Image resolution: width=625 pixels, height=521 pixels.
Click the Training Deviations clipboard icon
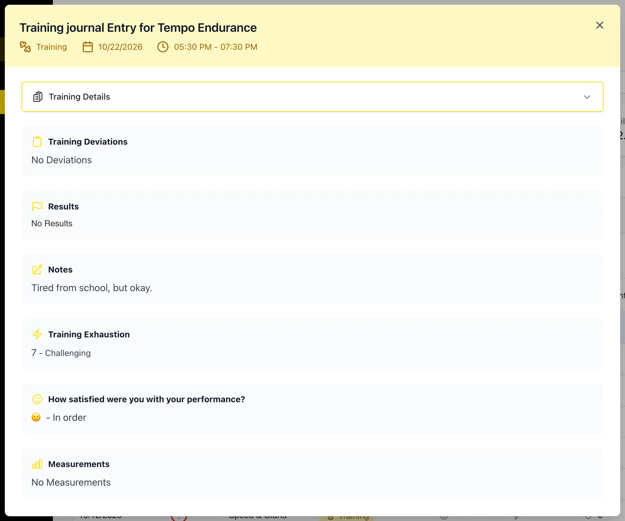point(37,142)
